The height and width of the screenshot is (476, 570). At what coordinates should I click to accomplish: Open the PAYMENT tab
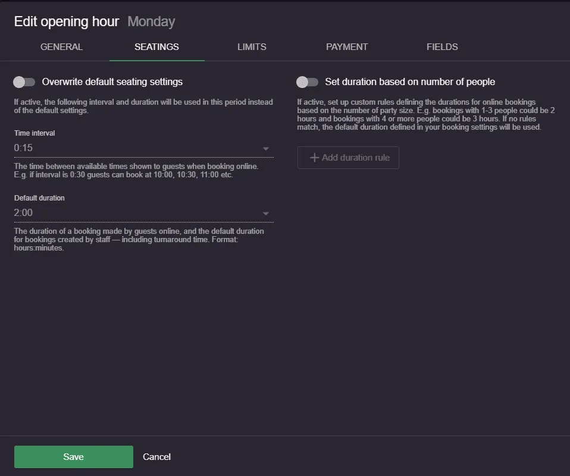tap(347, 47)
